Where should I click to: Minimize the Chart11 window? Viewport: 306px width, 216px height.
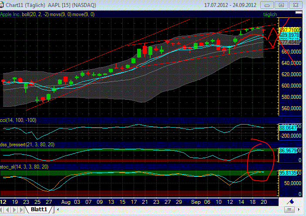267,5
